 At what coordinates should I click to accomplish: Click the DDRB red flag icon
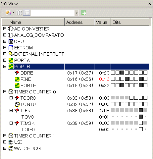click(17, 73)
